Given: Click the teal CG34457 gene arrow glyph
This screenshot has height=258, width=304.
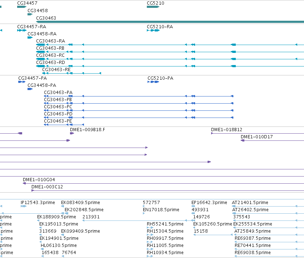Looking at the screenshot, I should coord(22,7).
